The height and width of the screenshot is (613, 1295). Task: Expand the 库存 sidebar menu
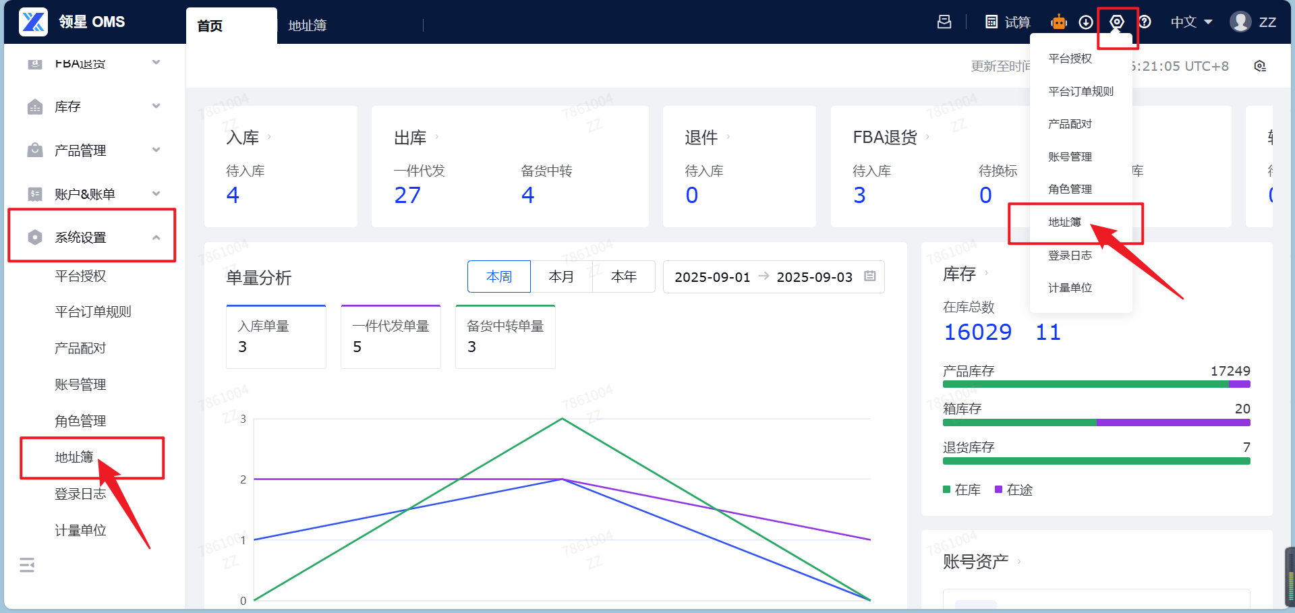click(156, 107)
